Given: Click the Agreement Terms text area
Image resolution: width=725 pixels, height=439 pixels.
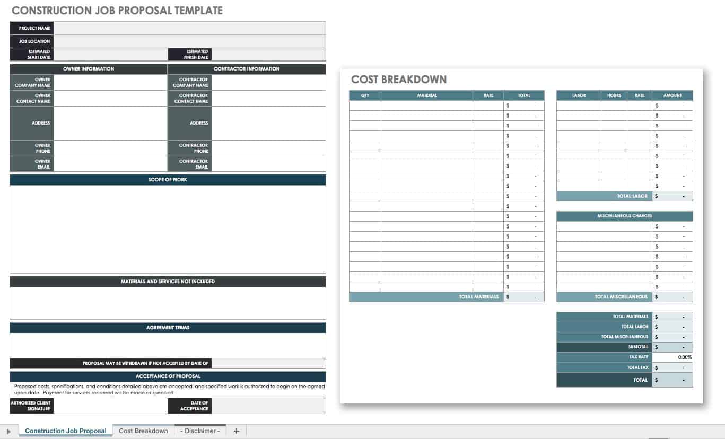Looking at the screenshot, I should [168, 346].
